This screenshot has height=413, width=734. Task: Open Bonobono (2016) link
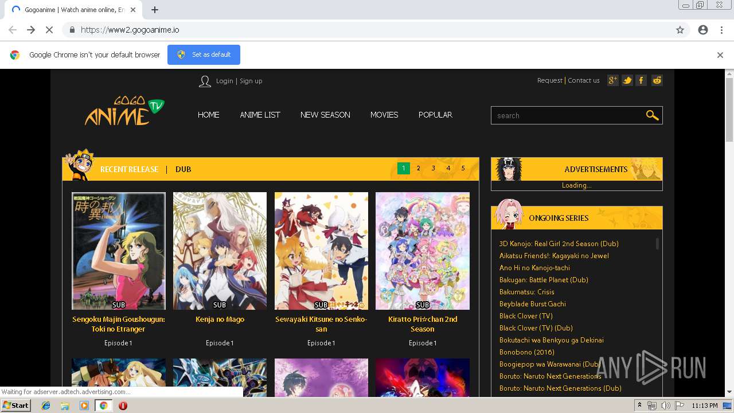[527, 352]
